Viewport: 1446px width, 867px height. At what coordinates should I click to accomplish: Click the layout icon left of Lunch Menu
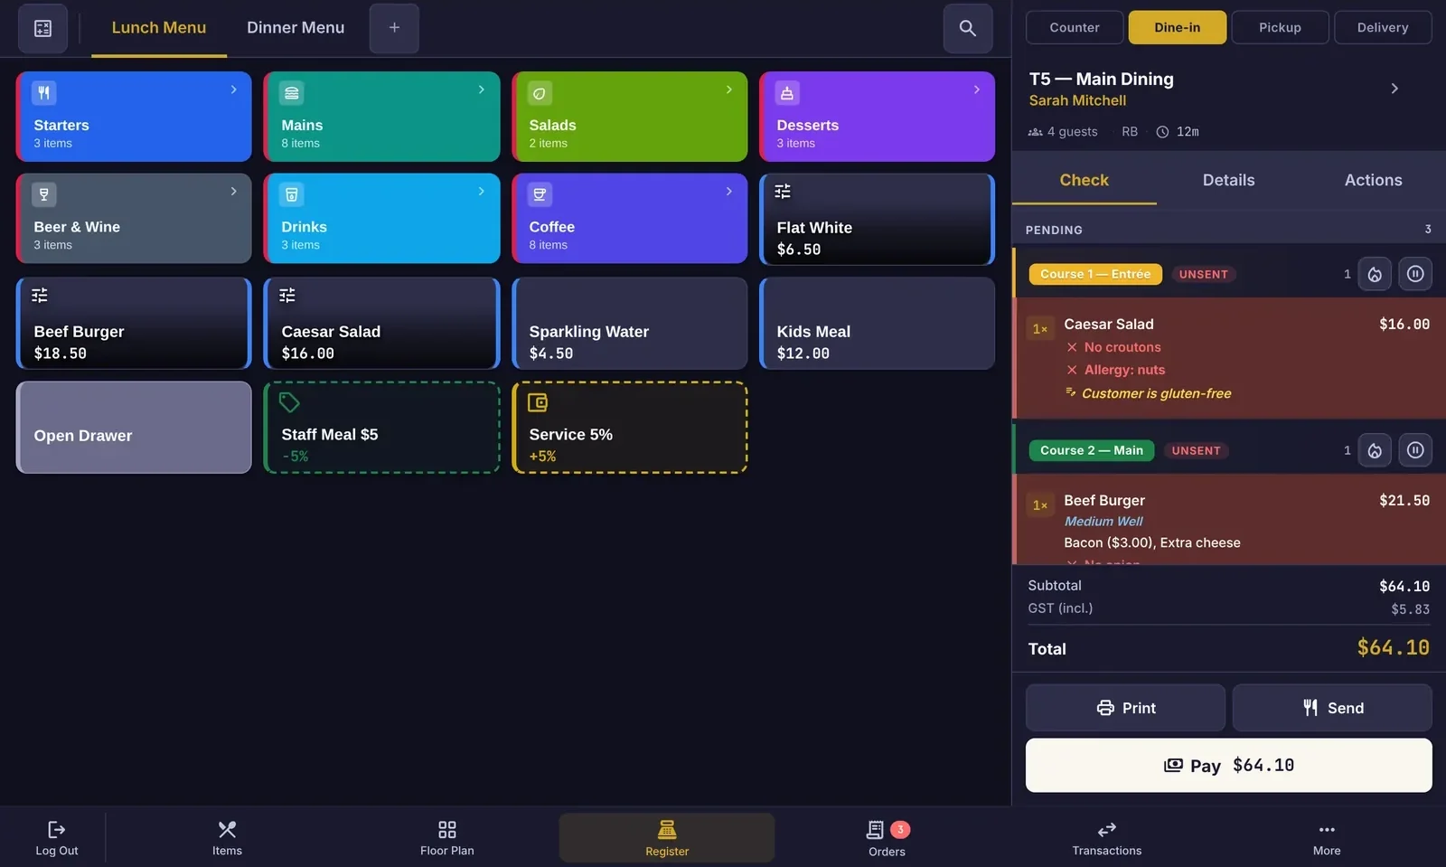pos(42,28)
